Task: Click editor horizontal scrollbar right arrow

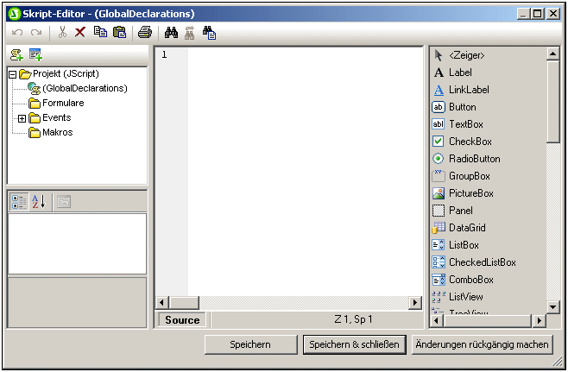Action: click(x=415, y=303)
